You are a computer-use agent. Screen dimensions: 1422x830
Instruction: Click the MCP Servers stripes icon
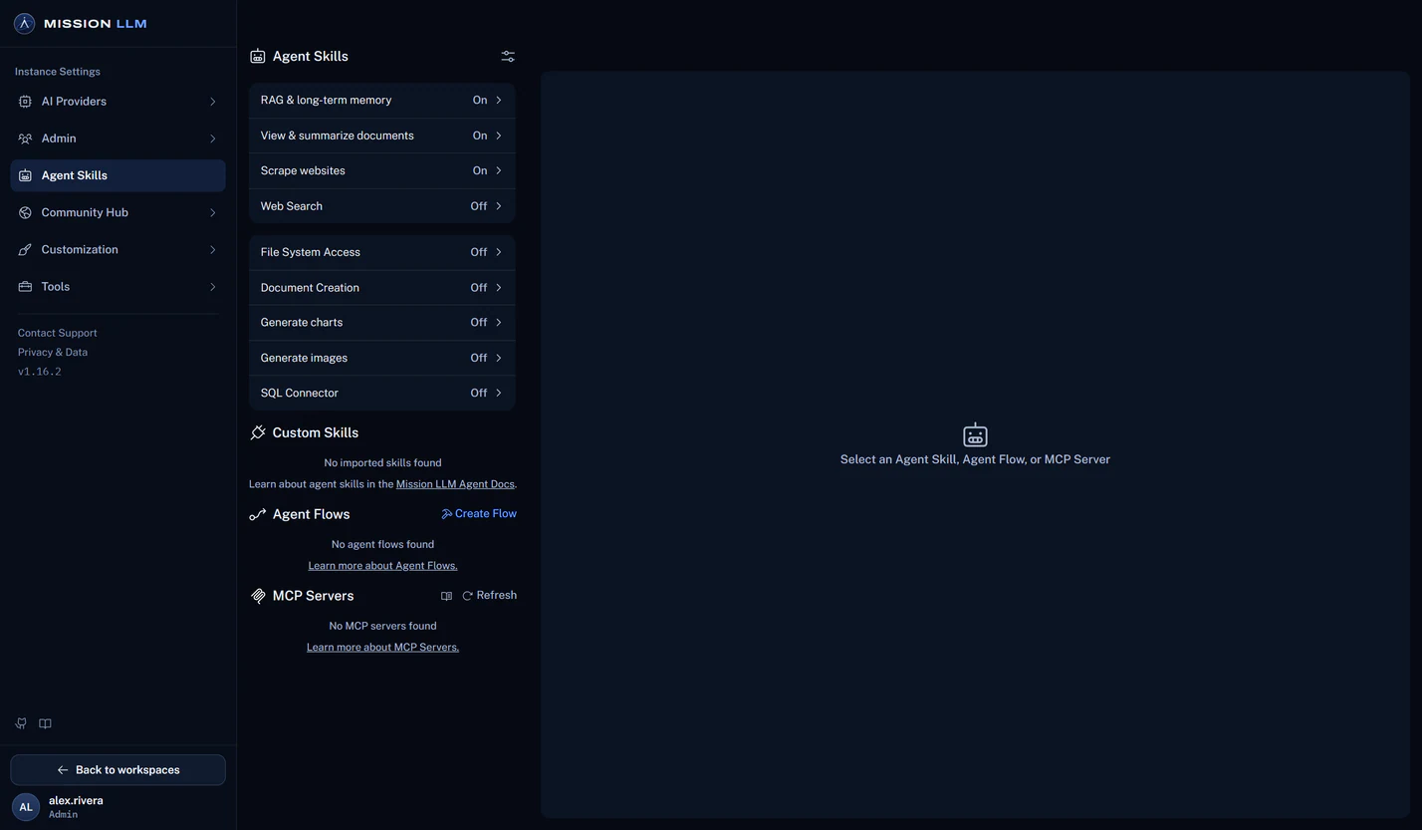click(x=258, y=596)
